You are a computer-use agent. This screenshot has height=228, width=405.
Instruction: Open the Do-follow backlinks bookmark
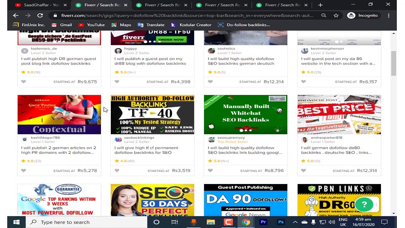[244, 25]
